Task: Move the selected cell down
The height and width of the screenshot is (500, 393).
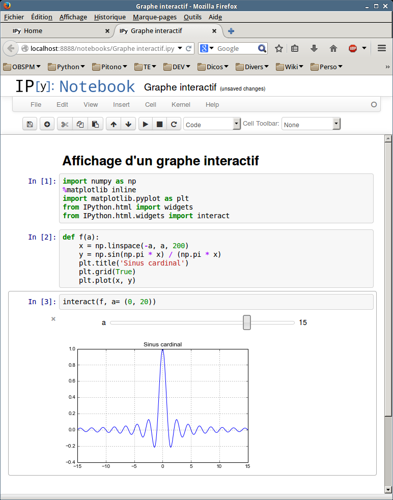Action: tap(128, 124)
